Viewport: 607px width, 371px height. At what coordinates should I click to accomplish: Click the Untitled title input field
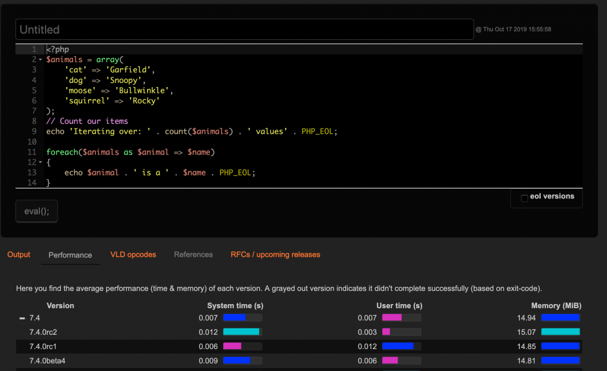[x=243, y=29]
